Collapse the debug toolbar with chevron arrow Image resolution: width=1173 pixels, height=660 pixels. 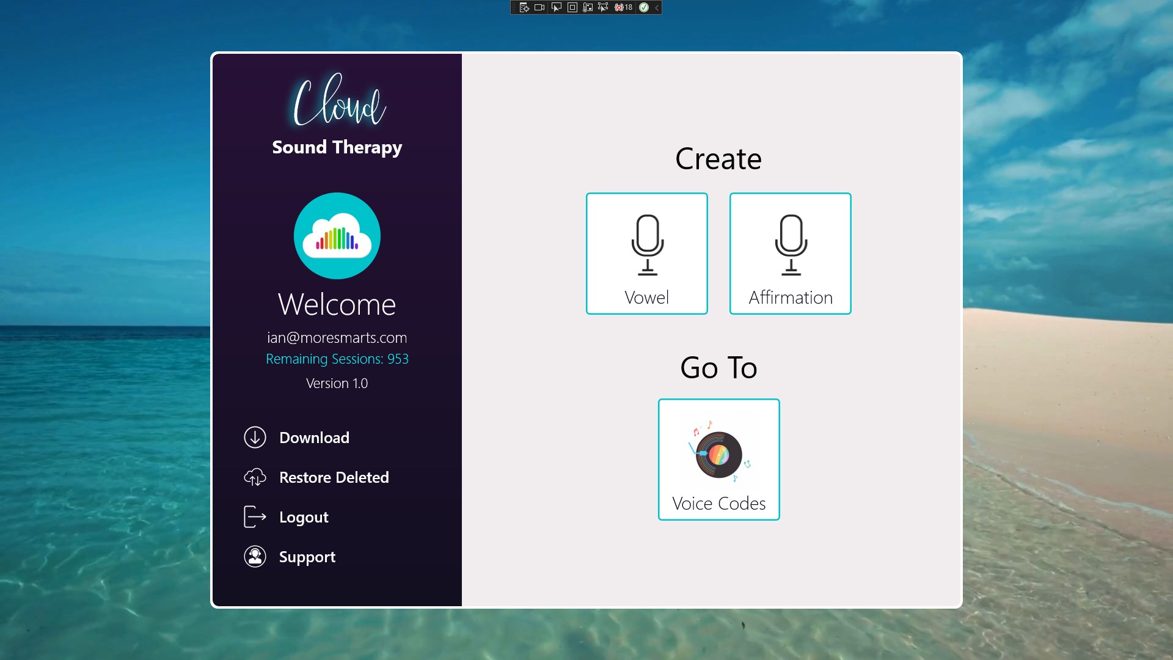pyautogui.click(x=657, y=7)
